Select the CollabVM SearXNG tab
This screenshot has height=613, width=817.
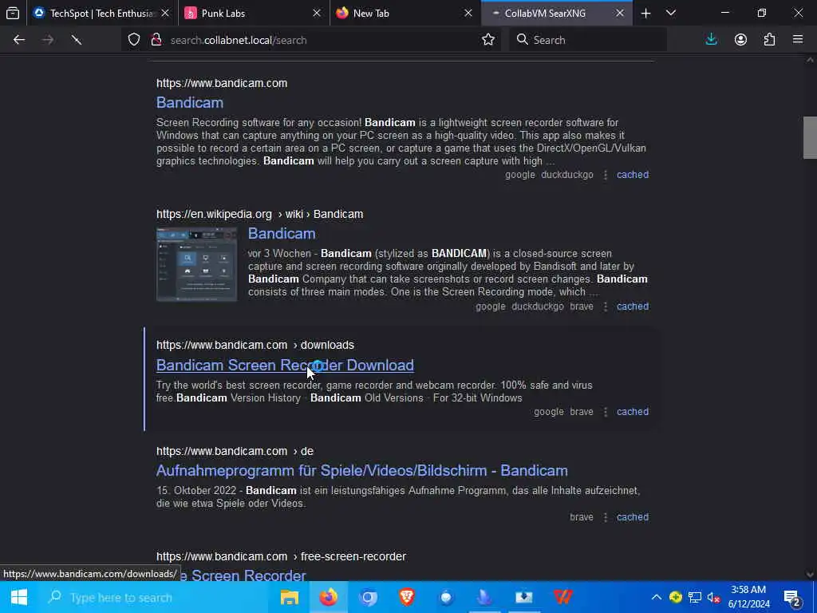[557, 13]
